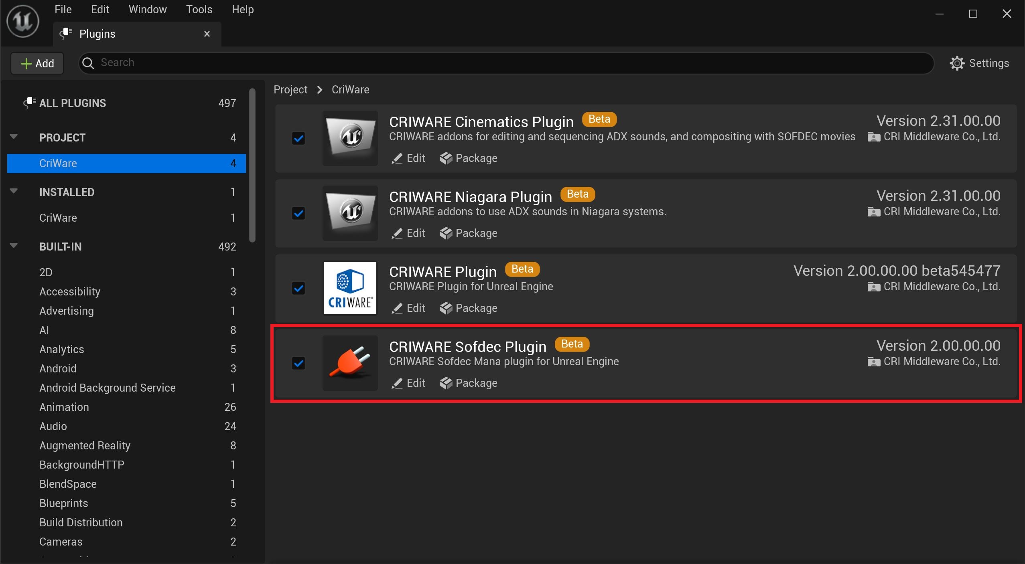Click Package icon for CRIWARE Niagara Plugin

[x=446, y=233]
